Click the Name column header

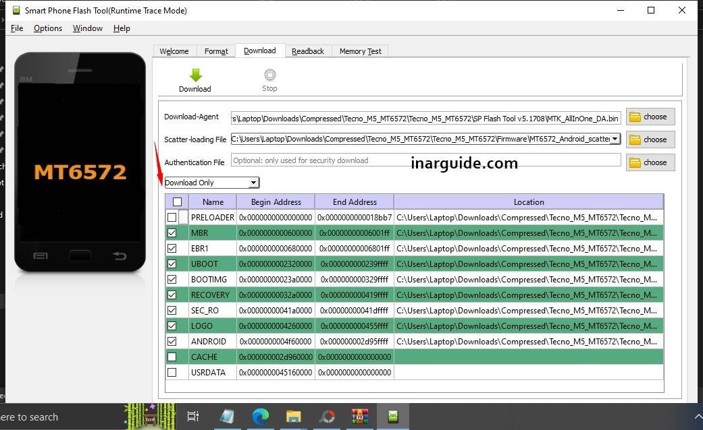pyautogui.click(x=213, y=202)
